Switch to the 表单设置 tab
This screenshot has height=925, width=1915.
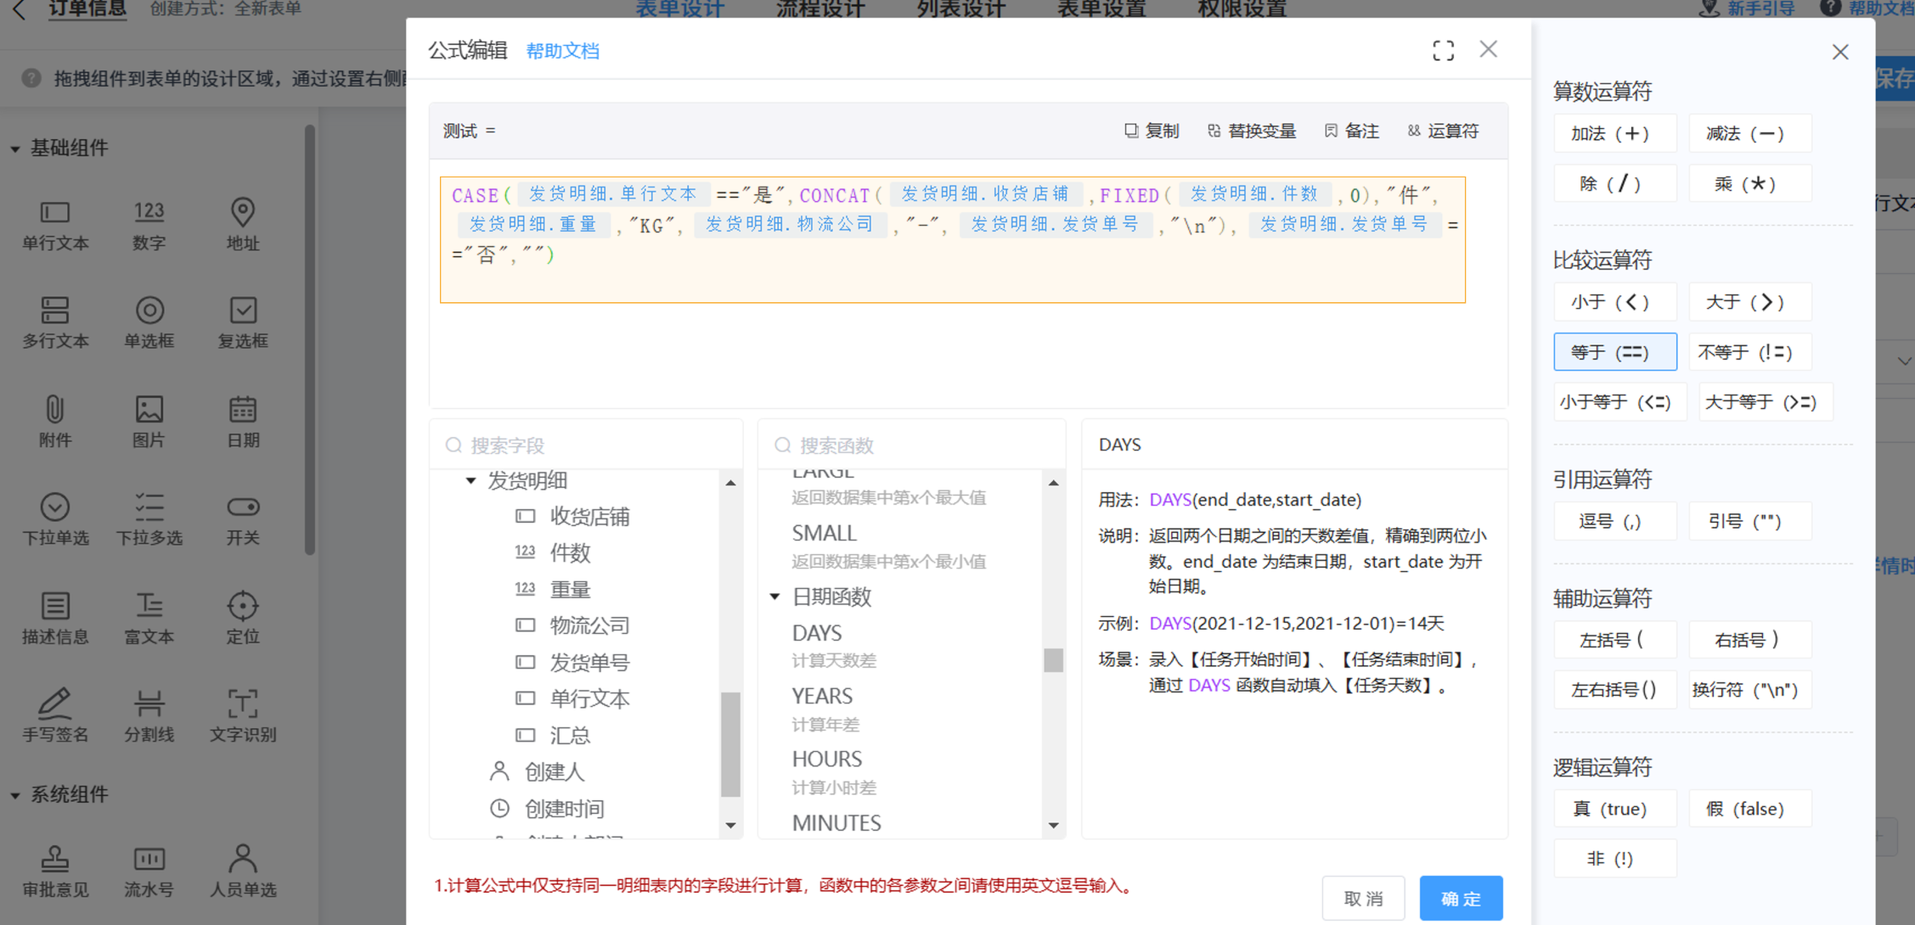click(1101, 9)
